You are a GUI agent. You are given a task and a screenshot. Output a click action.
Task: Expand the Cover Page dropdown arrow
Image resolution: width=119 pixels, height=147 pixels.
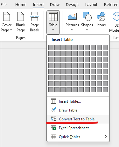11,30
